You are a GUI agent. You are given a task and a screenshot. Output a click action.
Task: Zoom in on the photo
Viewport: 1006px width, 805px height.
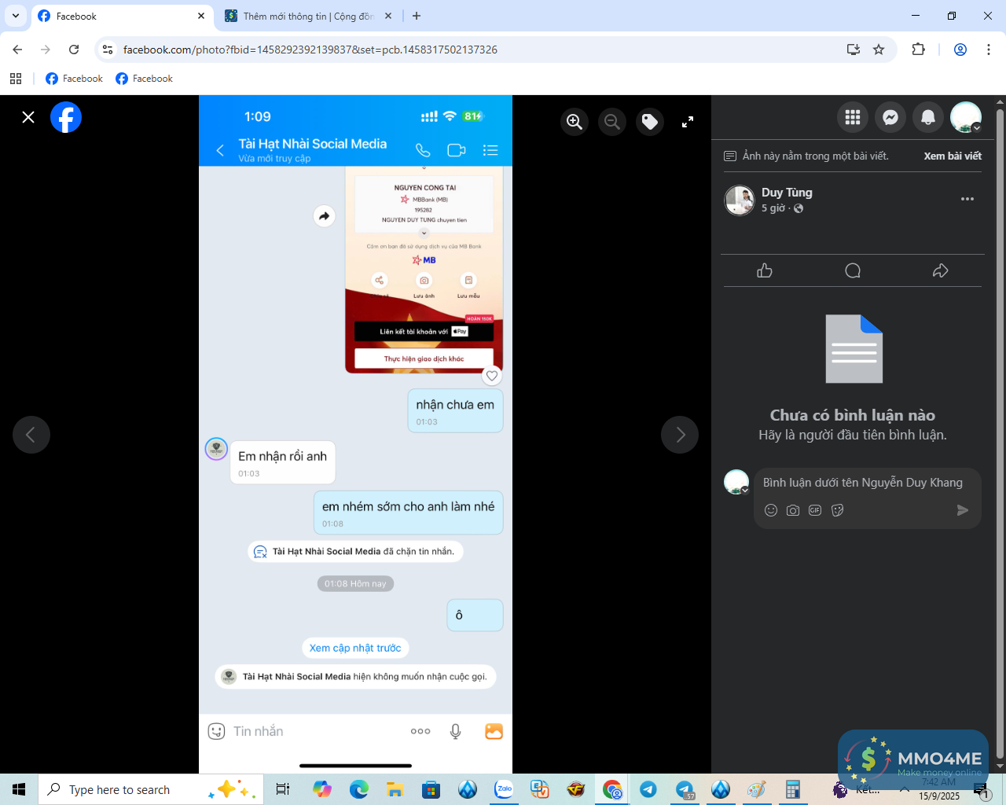pyautogui.click(x=575, y=122)
